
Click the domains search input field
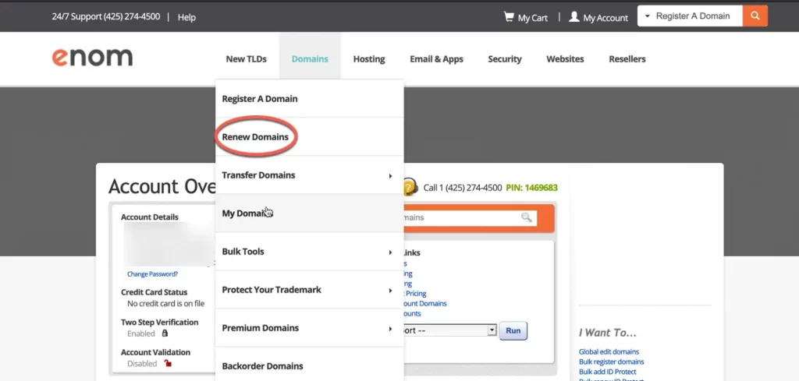tap(460, 217)
